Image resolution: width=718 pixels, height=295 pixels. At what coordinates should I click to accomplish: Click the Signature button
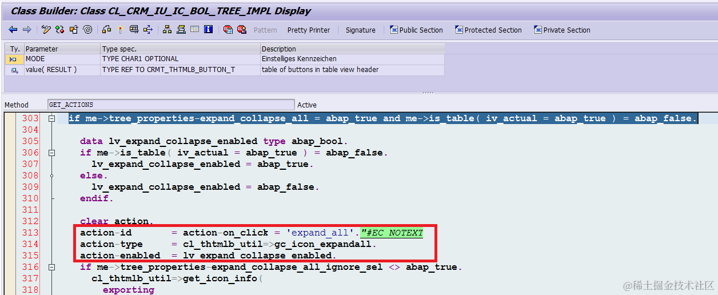[361, 30]
